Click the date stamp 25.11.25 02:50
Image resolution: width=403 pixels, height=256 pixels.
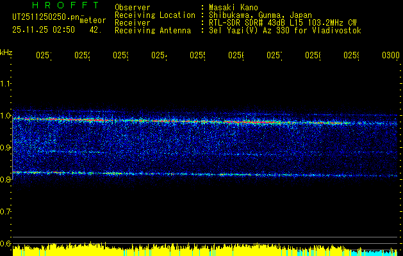click(44, 30)
